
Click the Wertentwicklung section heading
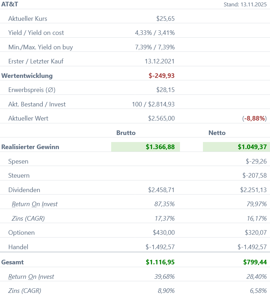click(x=27, y=75)
